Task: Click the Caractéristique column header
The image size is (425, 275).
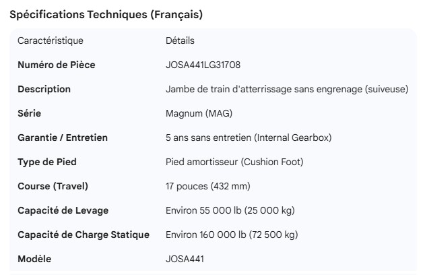Action: tap(51, 40)
